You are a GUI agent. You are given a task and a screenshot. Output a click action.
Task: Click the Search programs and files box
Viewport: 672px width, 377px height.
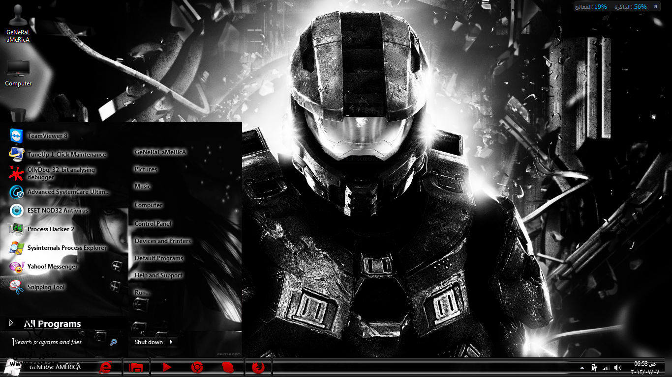59,342
